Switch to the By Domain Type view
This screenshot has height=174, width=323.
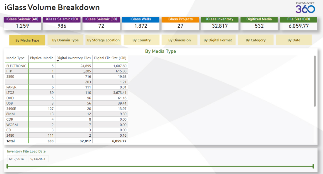pos(65,40)
